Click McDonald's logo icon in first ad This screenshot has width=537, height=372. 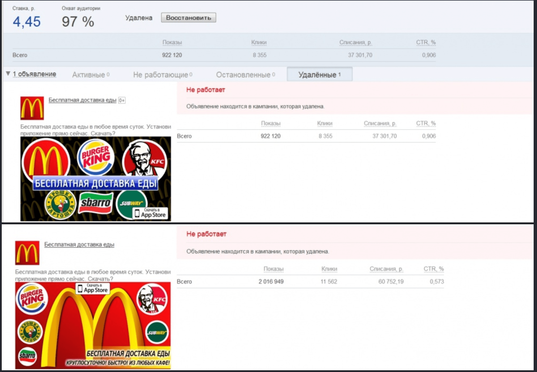[x=32, y=108]
